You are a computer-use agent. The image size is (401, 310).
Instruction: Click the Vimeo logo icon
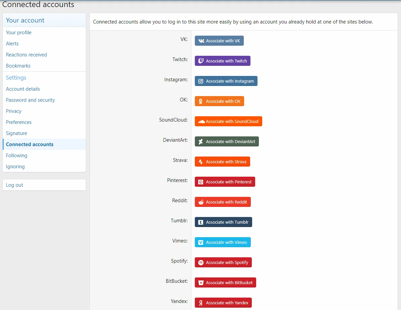(x=201, y=242)
